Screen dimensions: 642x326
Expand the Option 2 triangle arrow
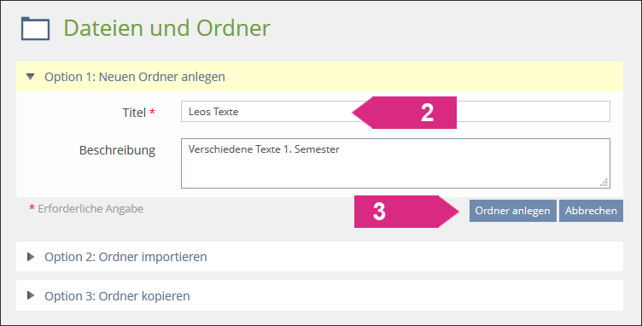coord(31,257)
